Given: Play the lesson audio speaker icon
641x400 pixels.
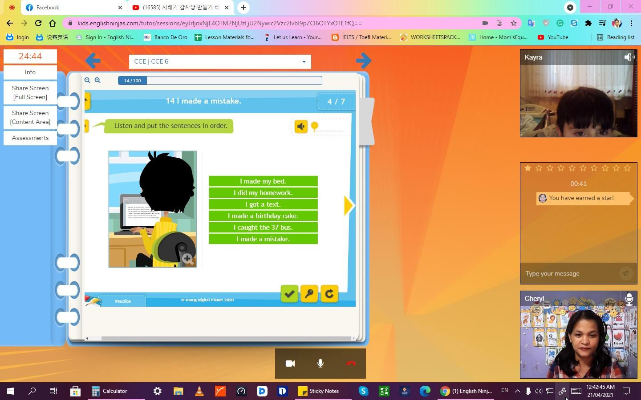Looking at the screenshot, I should 301,127.
